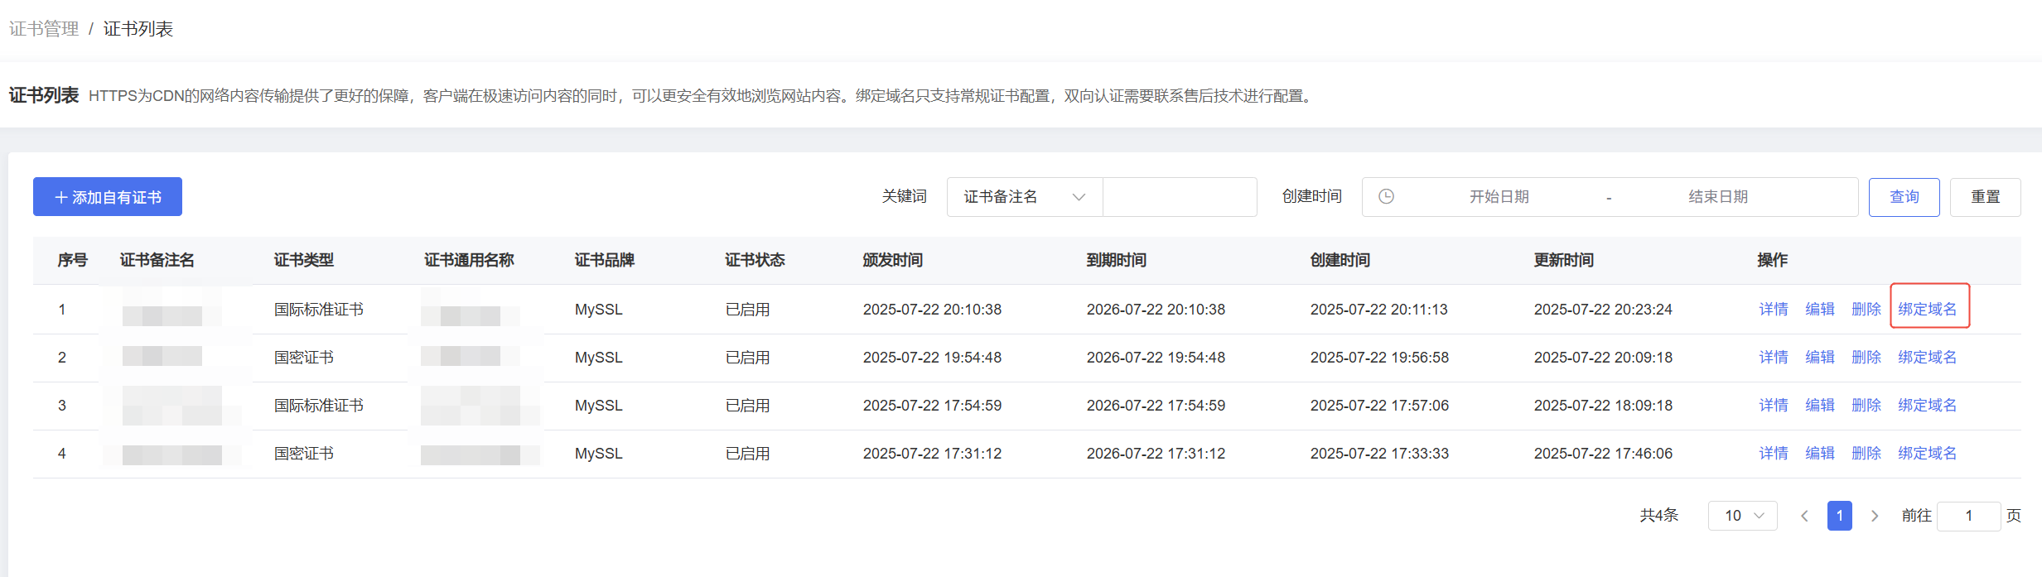The width and height of the screenshot is (2042, 577).
Task: Click the 更新时间 column header
Action: [x=1564, y=260]
